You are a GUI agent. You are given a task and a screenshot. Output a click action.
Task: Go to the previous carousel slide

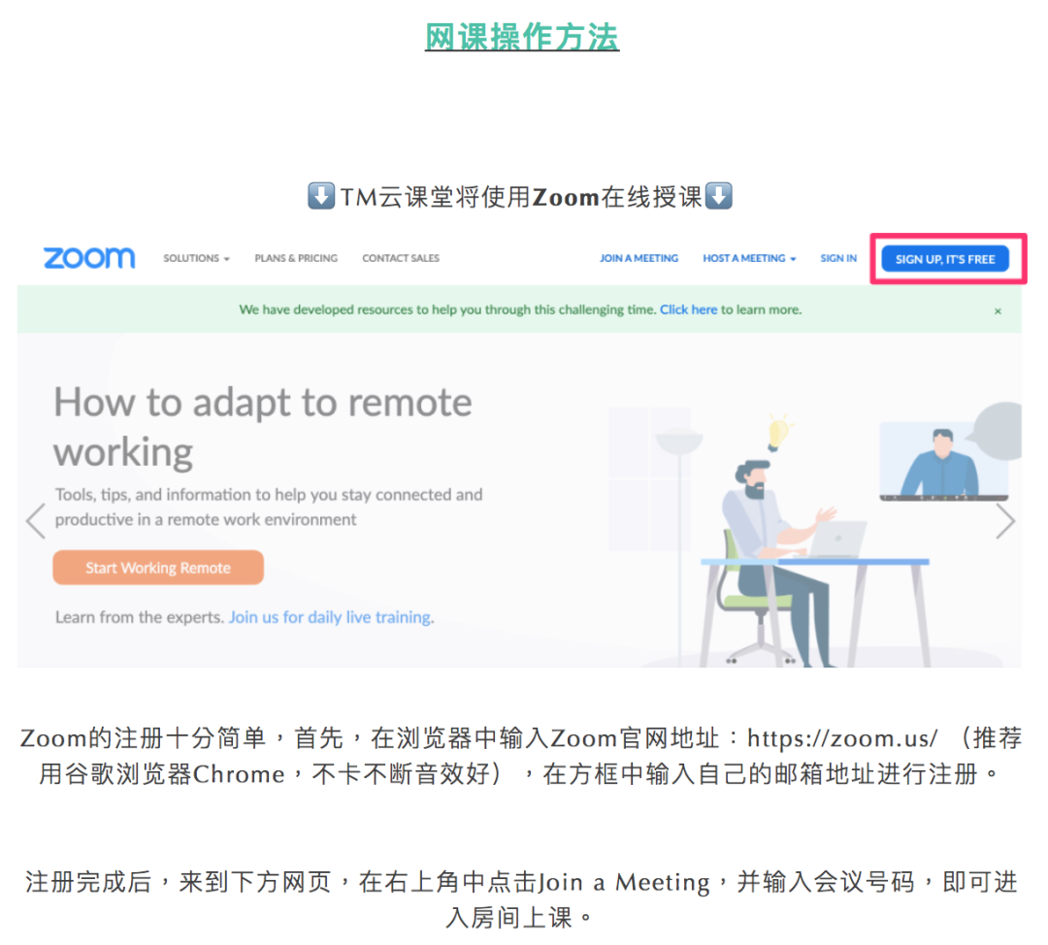[x=36, y=521]
